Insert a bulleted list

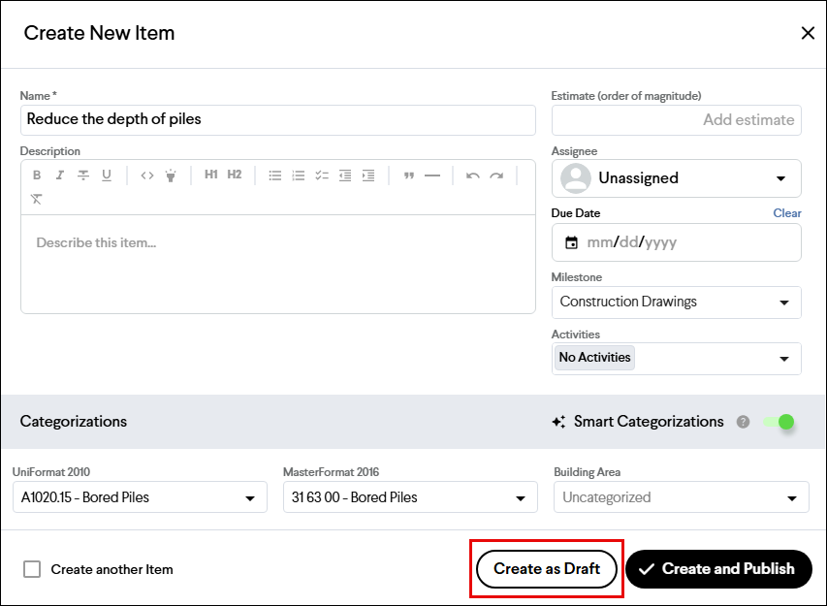pos(274,175)
